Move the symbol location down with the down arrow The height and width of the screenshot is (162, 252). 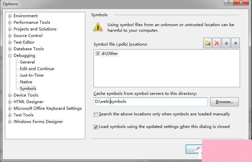(x=235, y=43)
